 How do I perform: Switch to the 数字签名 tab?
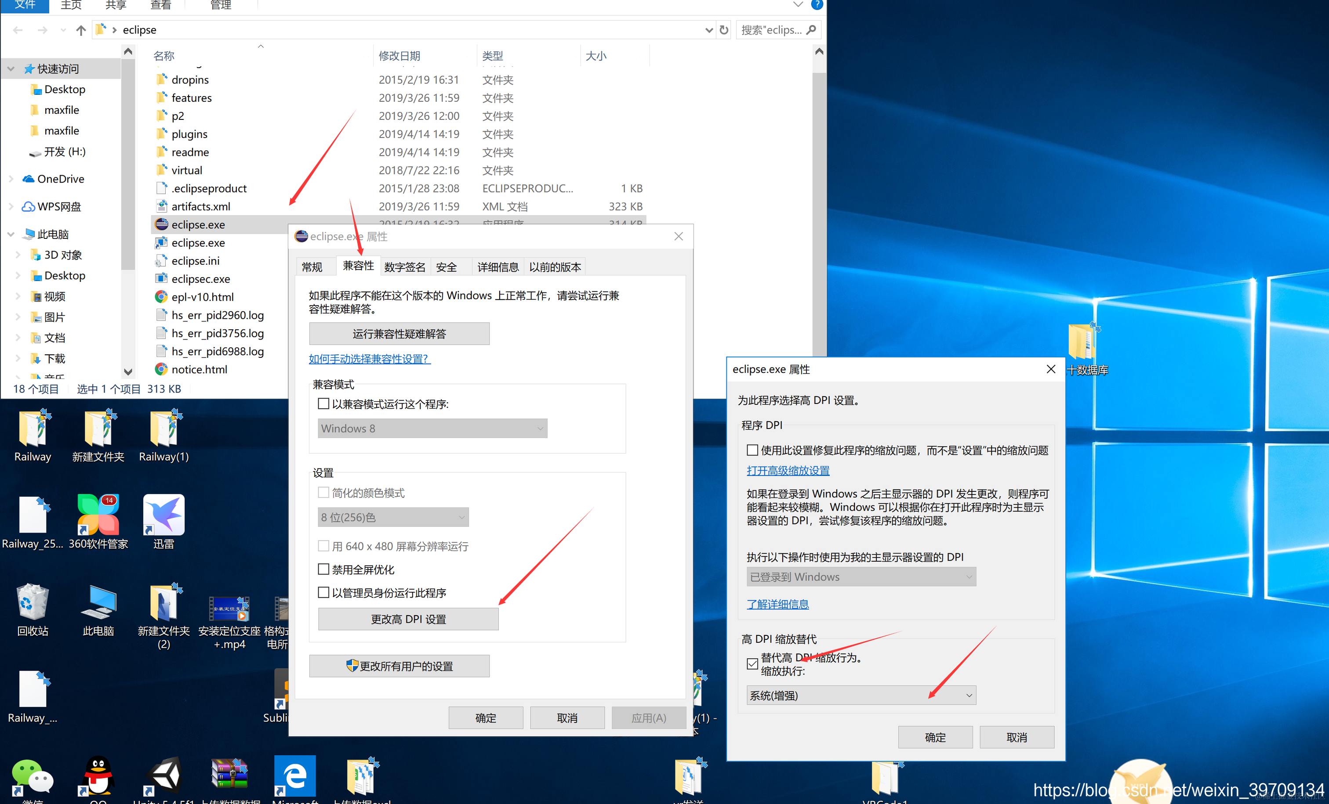coord(404,267)
